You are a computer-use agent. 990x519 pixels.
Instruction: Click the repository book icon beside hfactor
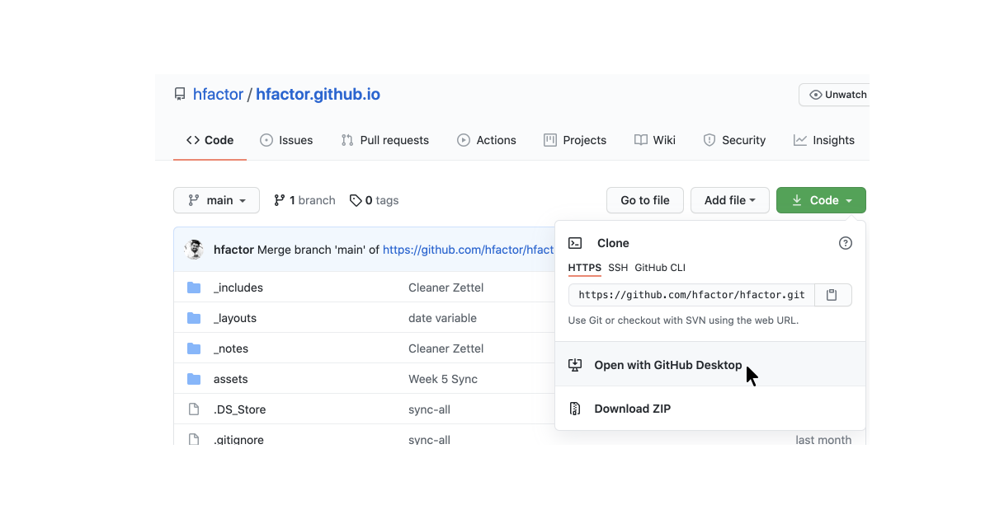click(180, 95)
